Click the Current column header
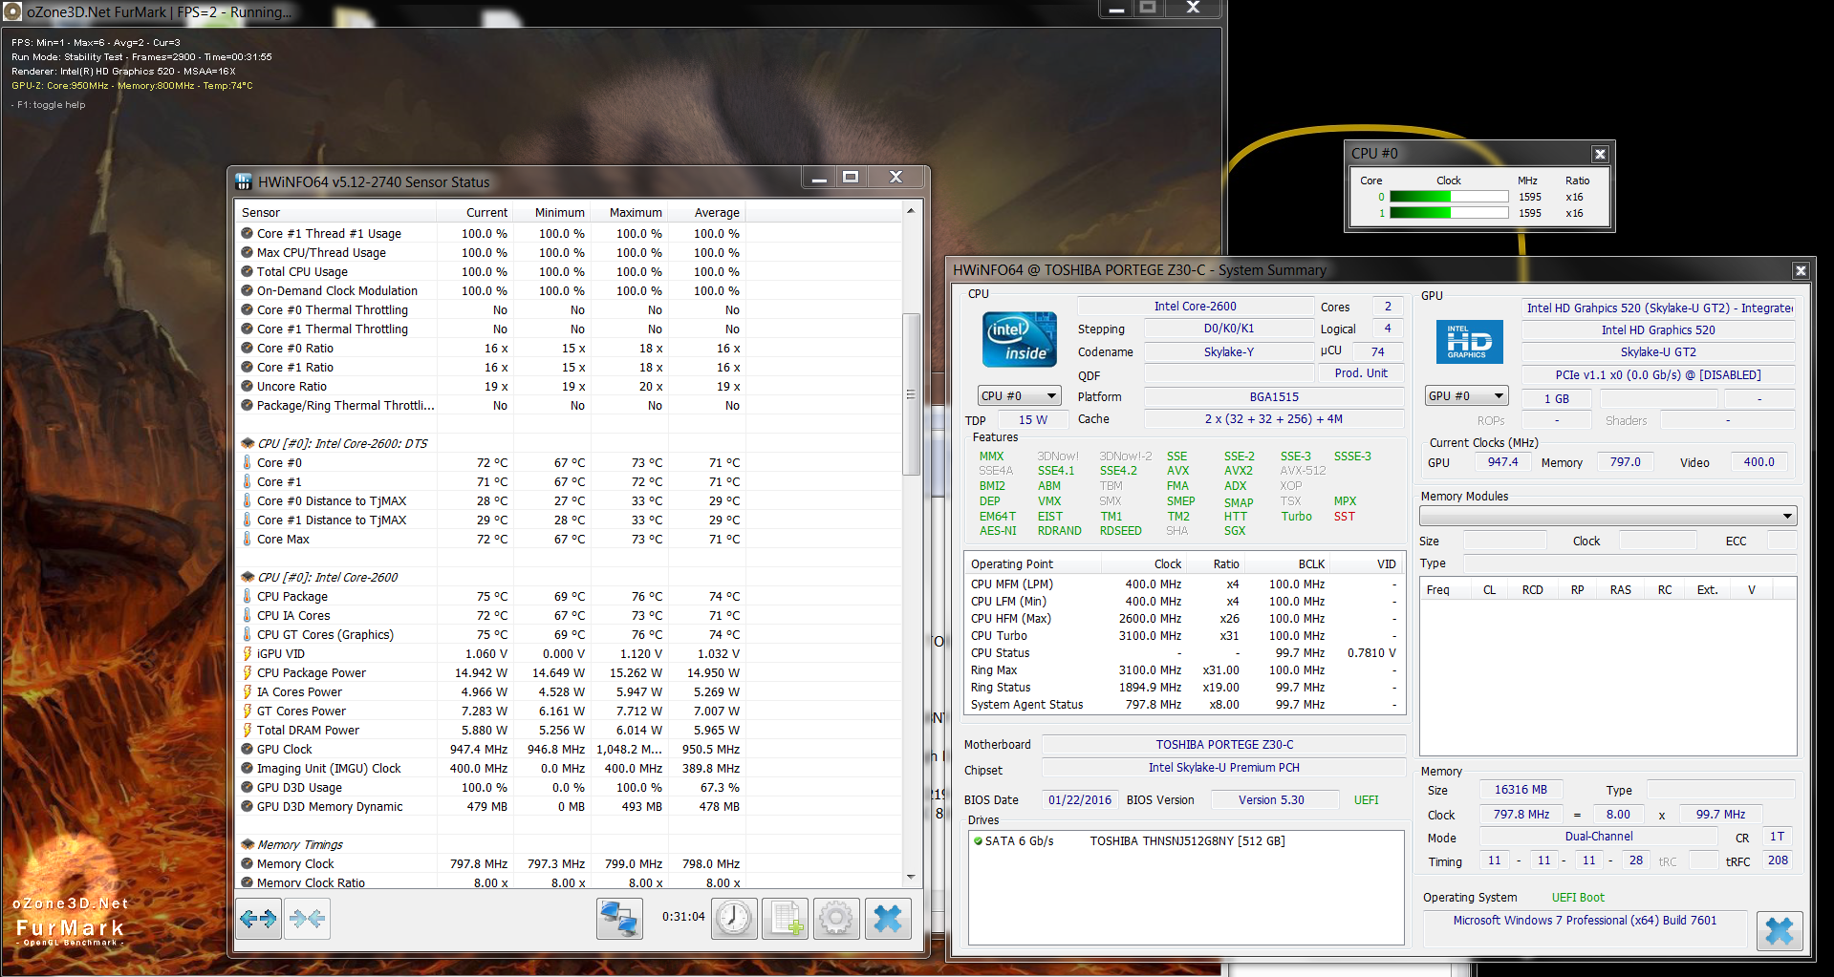Viewport: 1834px width, 977px height. (x=475, y=213)
